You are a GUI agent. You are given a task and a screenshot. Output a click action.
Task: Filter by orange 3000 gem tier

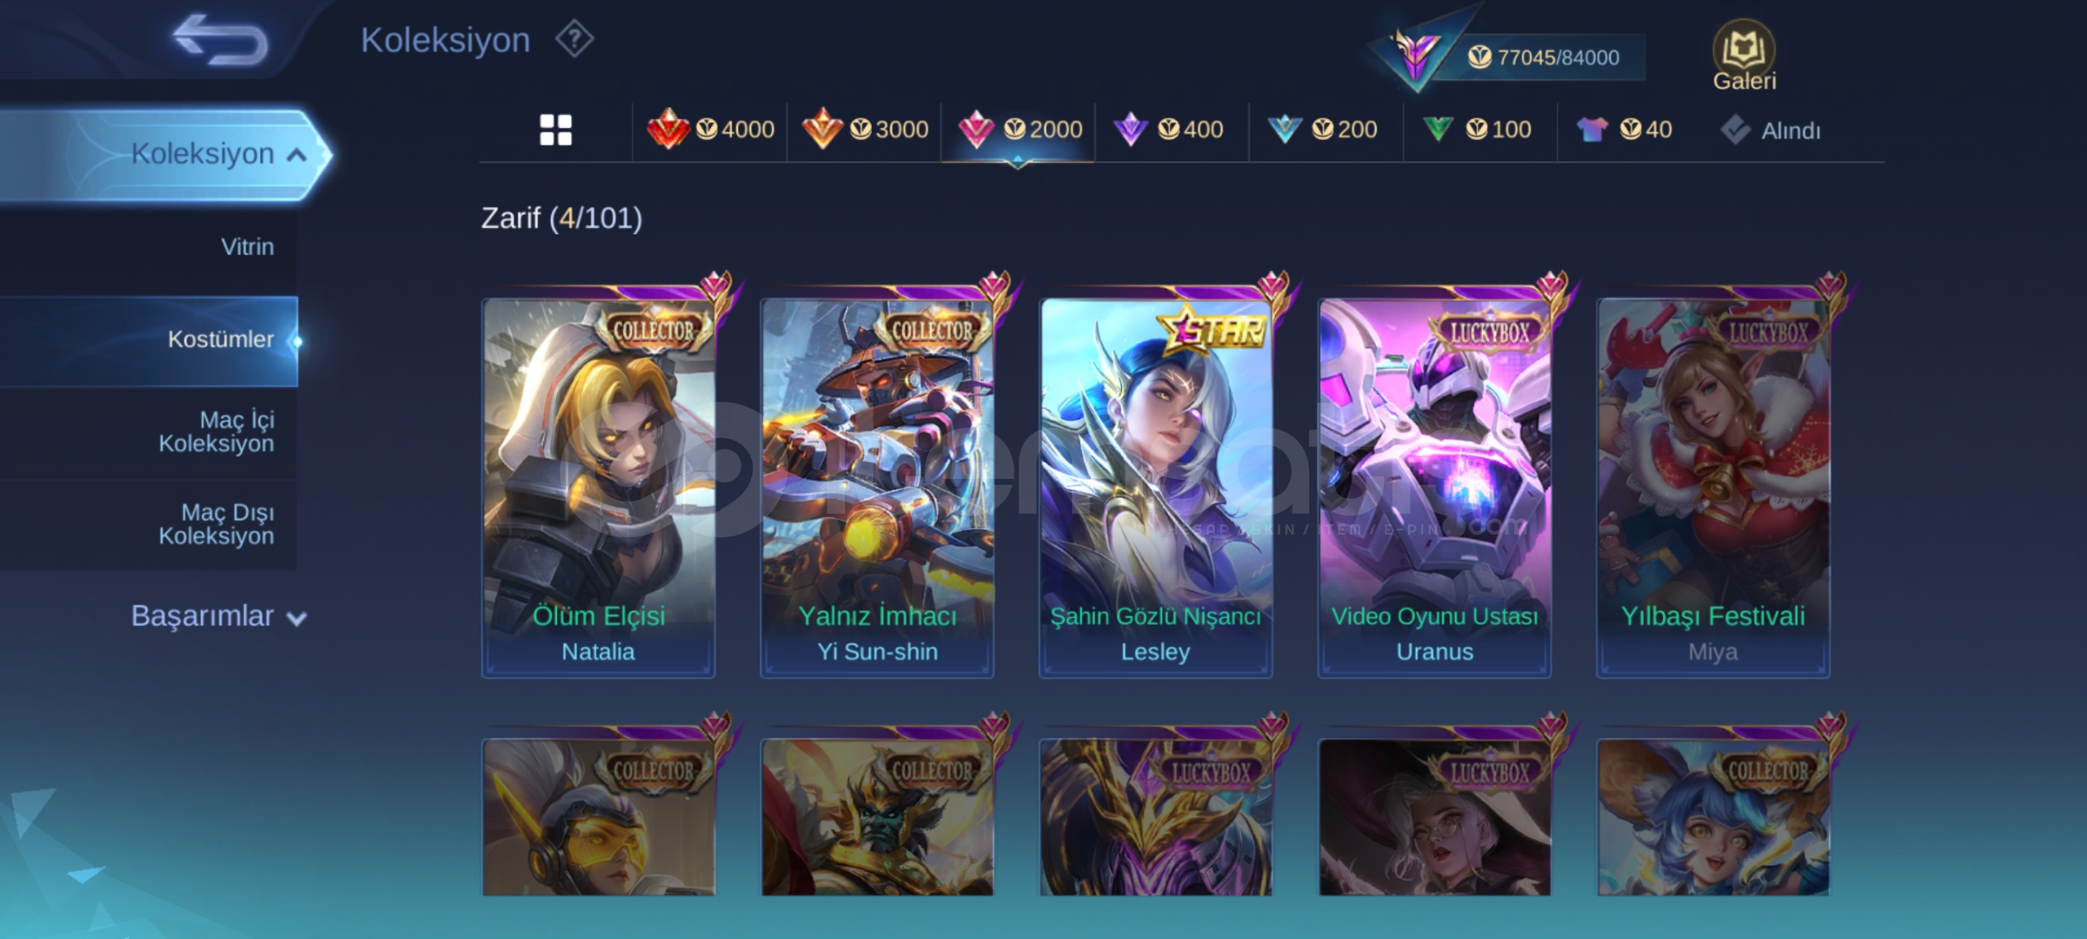pos(865,130)
